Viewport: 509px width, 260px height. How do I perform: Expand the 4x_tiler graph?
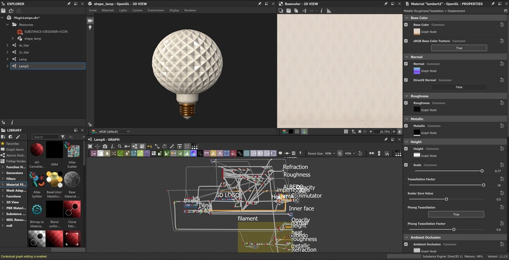point(8,46)
